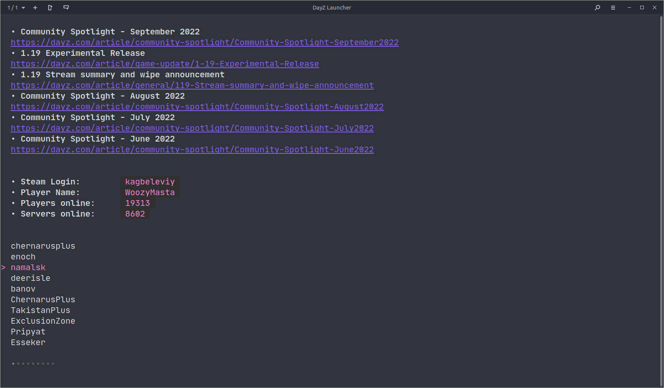This screenshot has height=388, width=664.
Task: Close the DayZ Launcher window
Action: click(x=654, y=8)
